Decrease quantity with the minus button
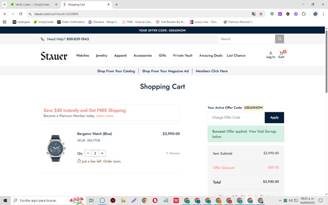Screen dimensions: 328x205 [x=88, y=153]
